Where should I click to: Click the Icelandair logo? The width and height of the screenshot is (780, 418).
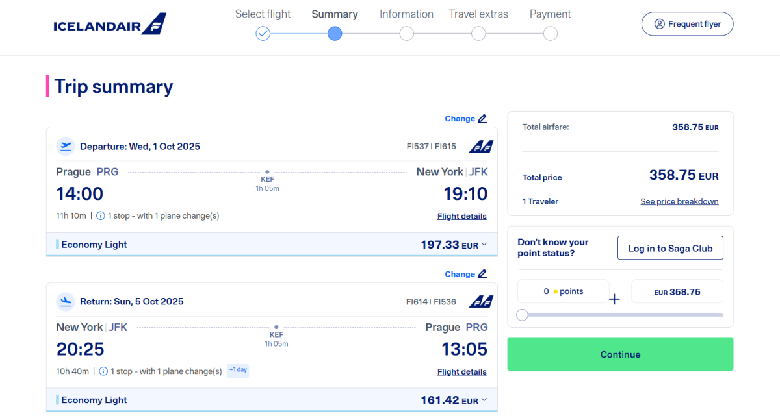(x=109, y=25)
